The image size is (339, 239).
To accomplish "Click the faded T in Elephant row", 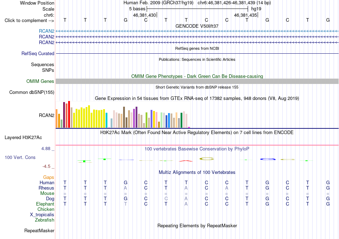I will coord(125,204).
